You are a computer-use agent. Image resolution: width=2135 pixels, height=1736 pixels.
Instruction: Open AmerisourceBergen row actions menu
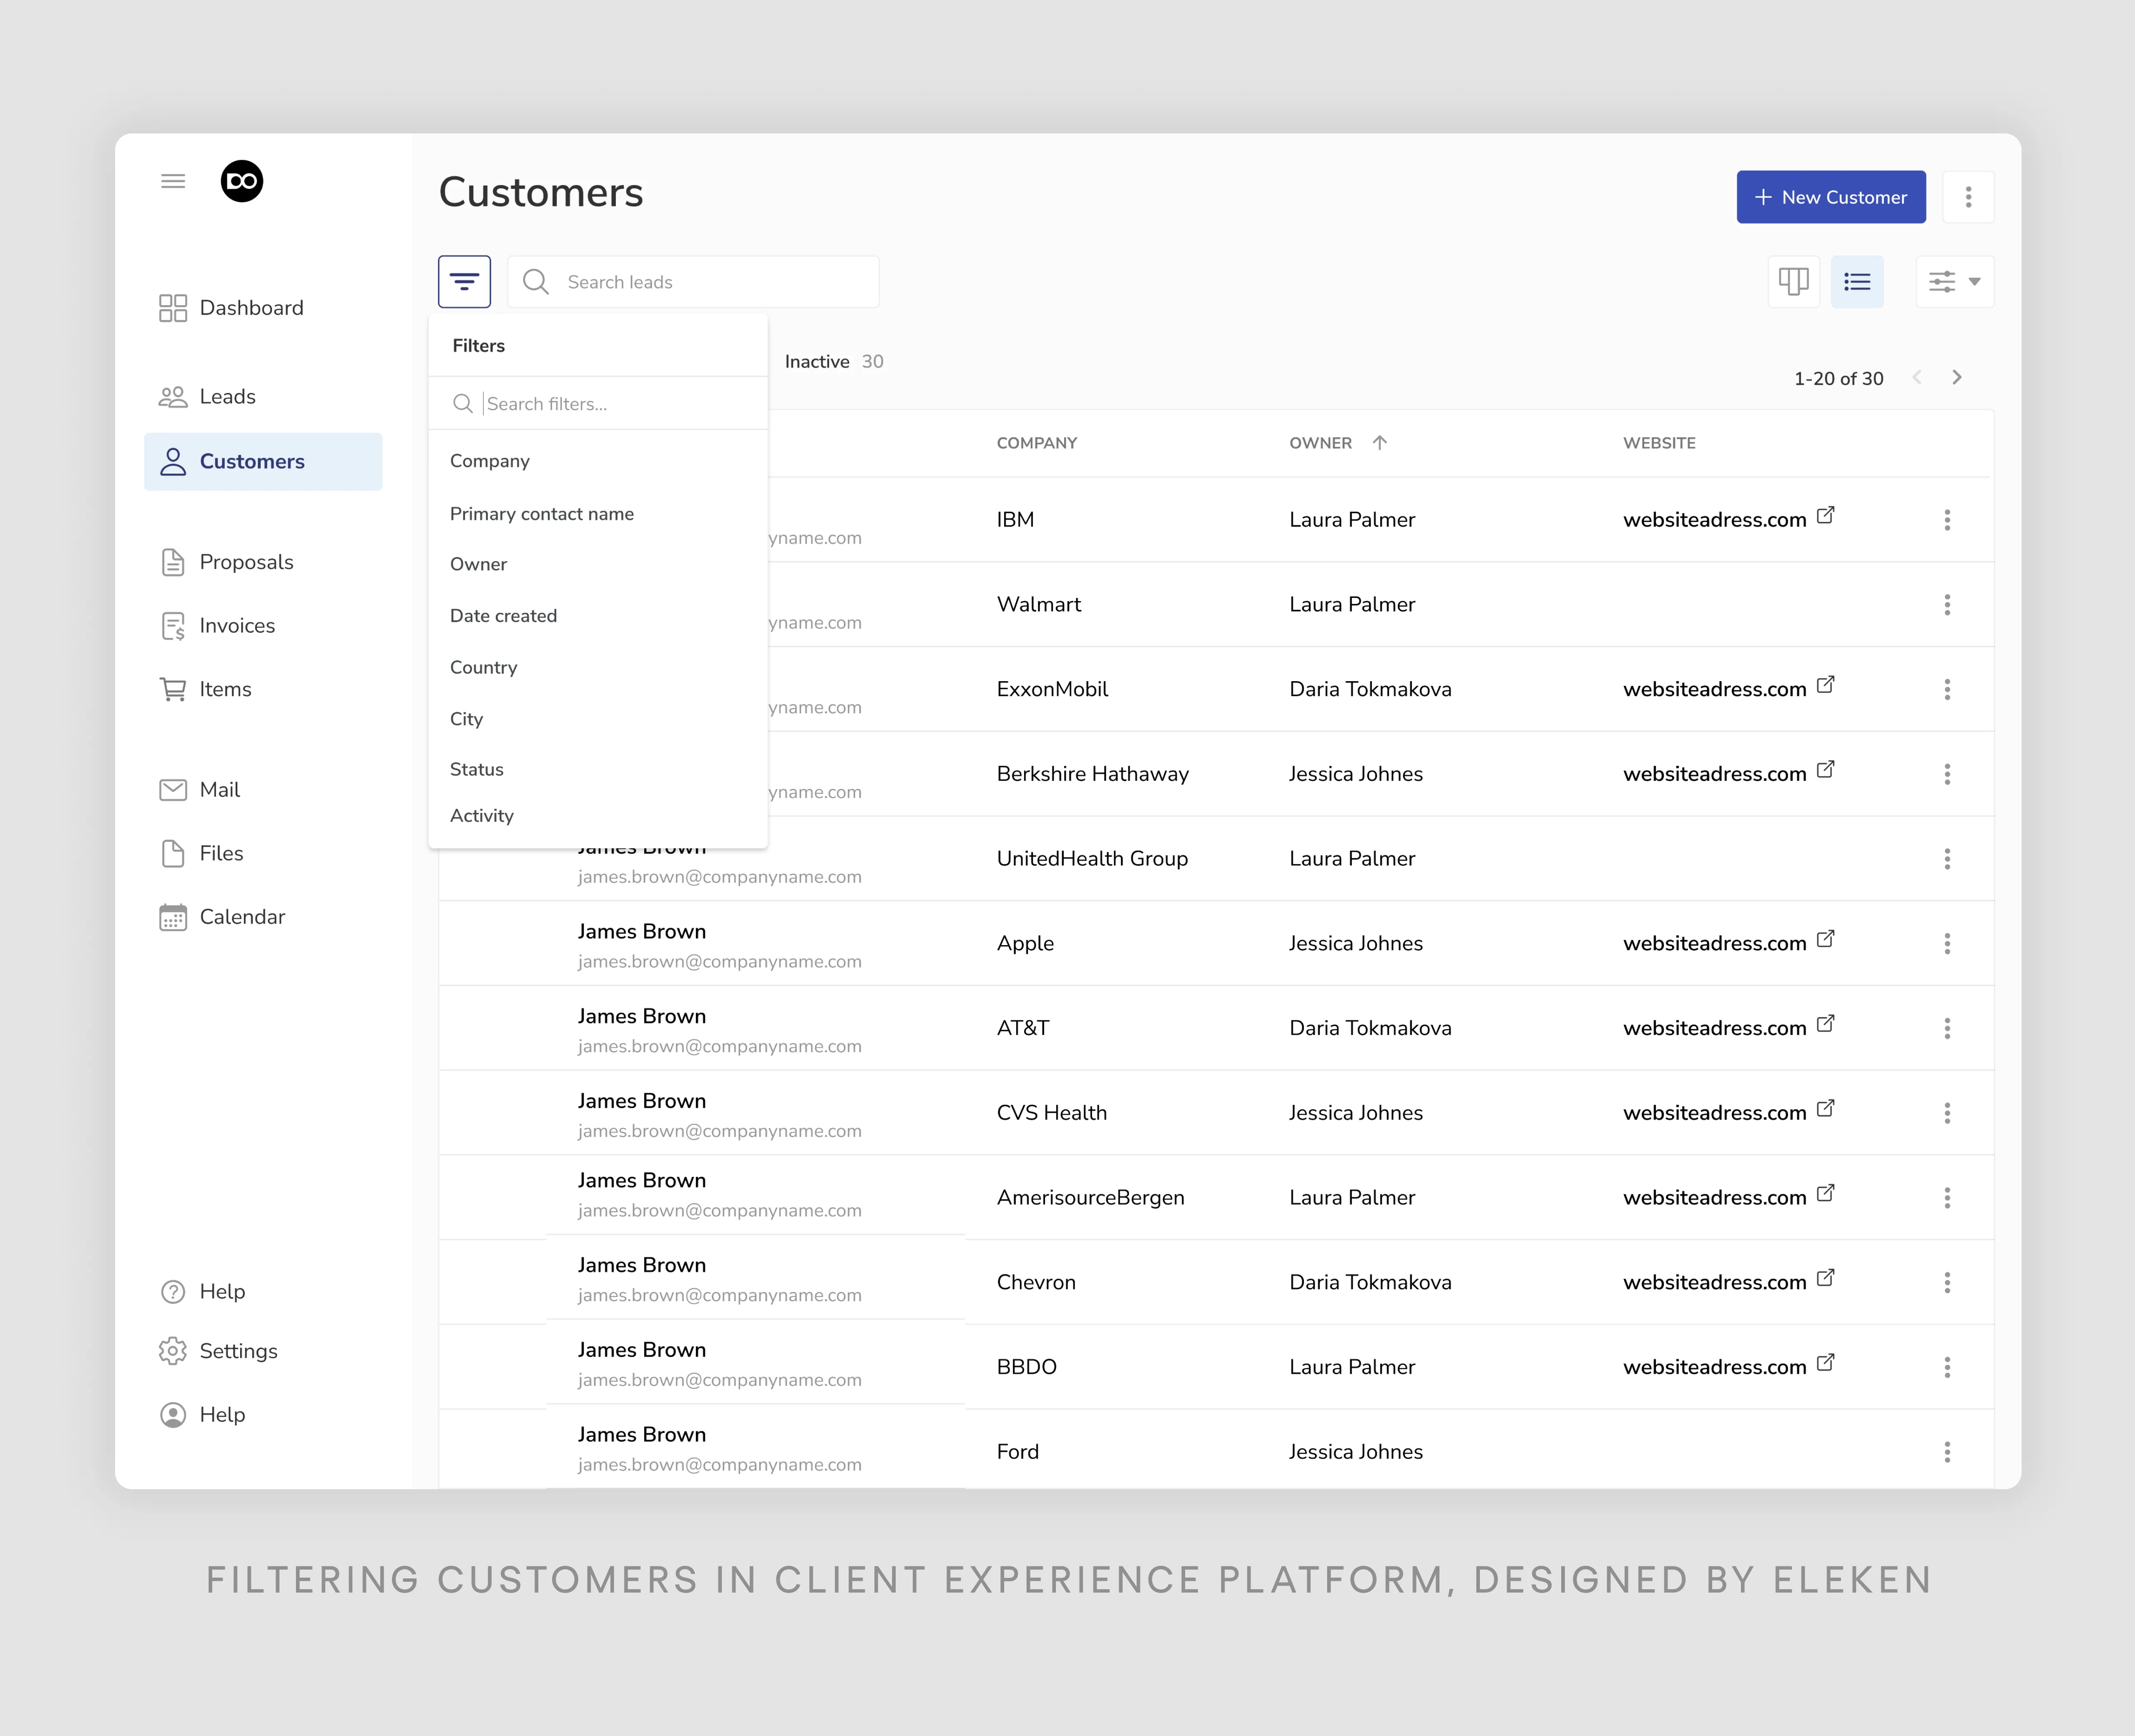pos(1947,1198)
